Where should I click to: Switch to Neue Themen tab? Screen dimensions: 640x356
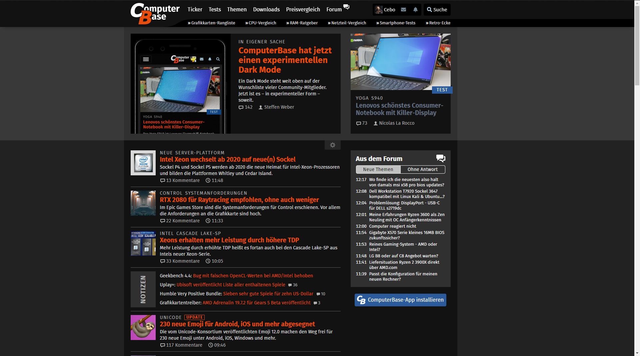378,169
